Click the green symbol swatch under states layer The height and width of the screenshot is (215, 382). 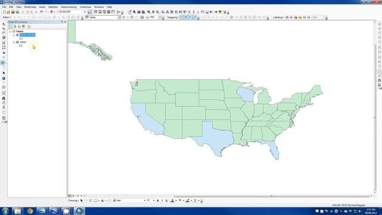pyautogui.click(x=21, y=45)
